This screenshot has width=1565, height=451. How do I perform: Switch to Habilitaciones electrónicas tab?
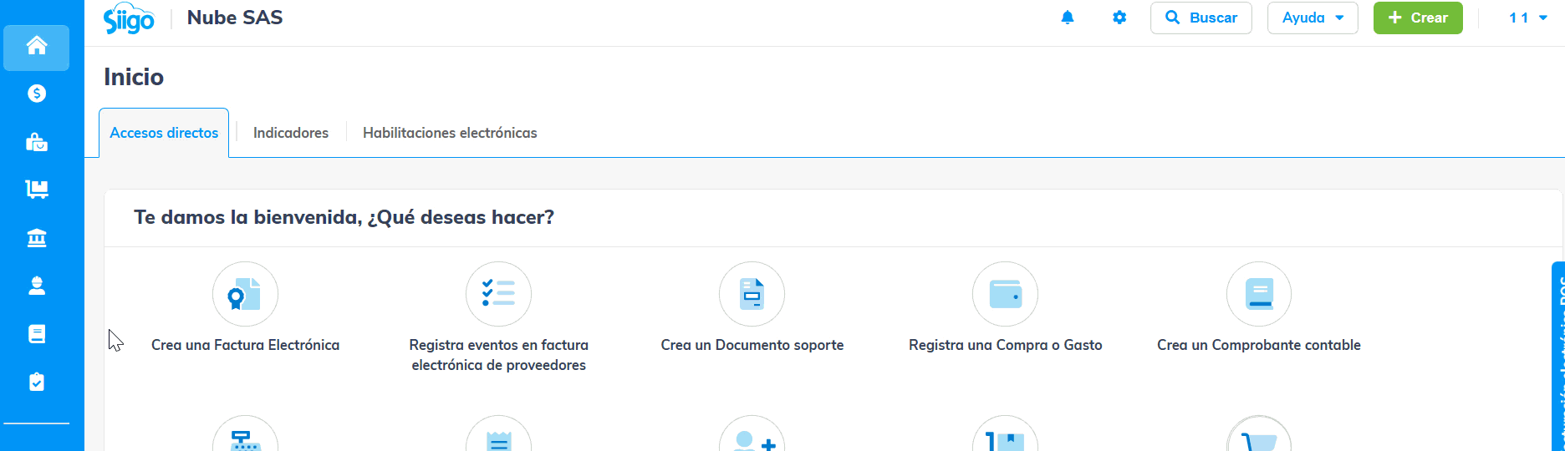(x=450, y=133)
